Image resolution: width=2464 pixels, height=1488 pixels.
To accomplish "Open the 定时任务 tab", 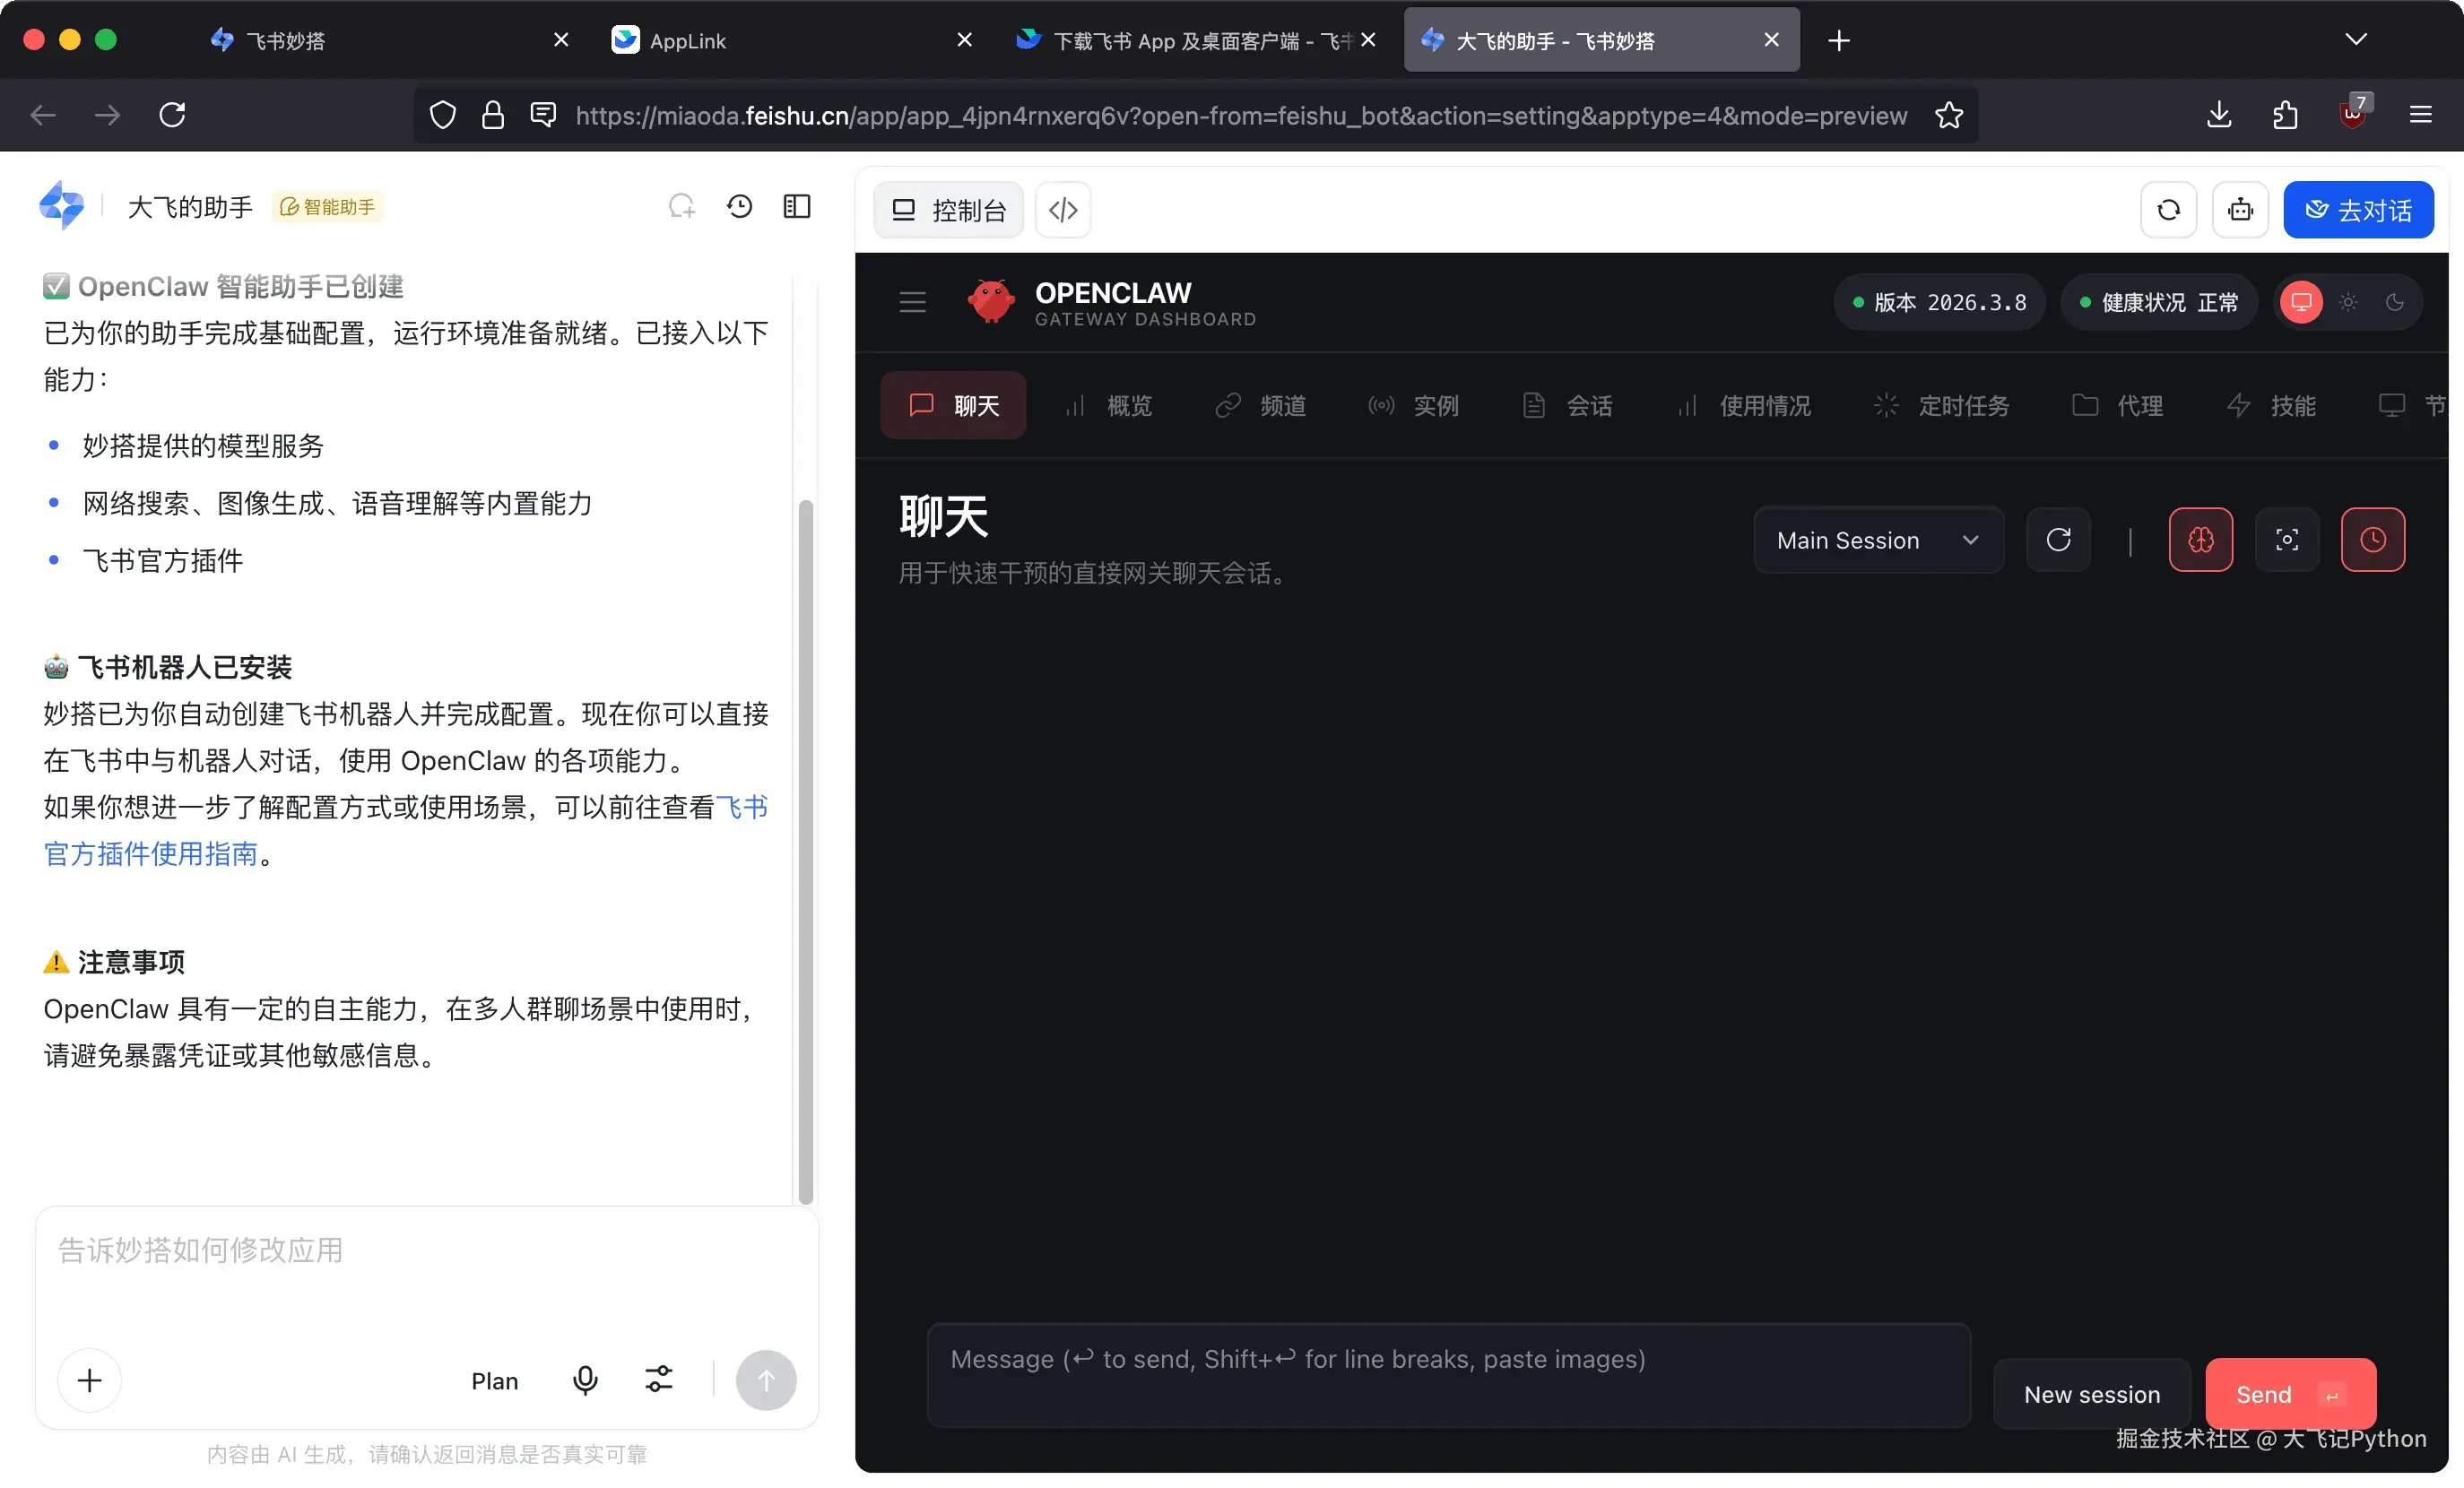I will click(x=1964, y=405).
